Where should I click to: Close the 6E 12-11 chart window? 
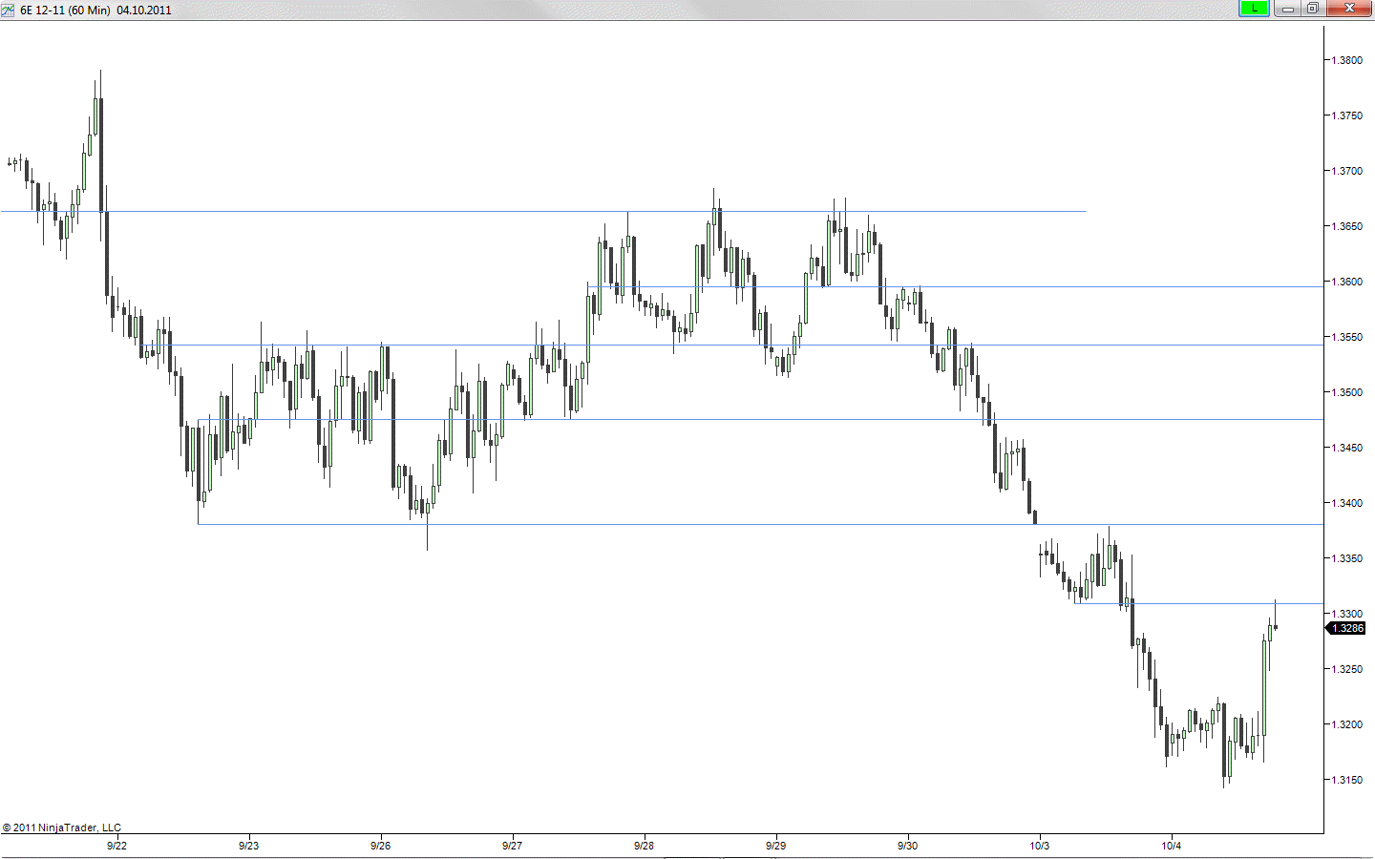coord(1349,9)
